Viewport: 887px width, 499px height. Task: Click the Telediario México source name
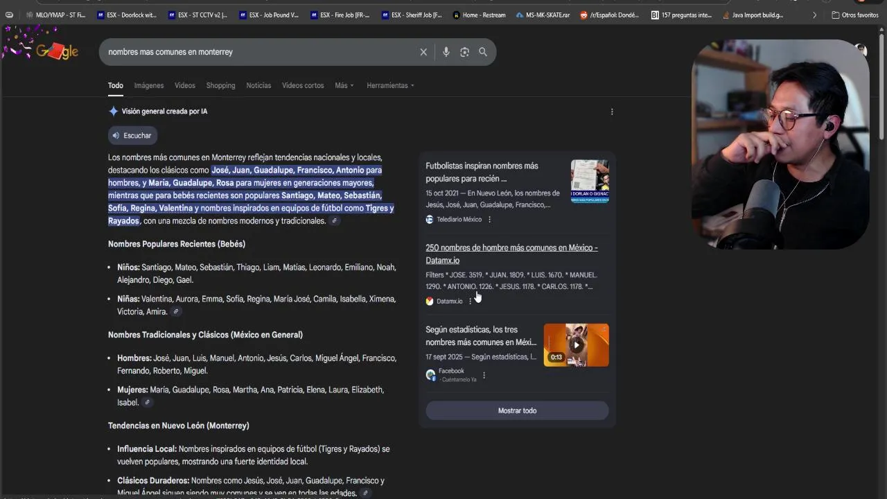pos(459,220)
